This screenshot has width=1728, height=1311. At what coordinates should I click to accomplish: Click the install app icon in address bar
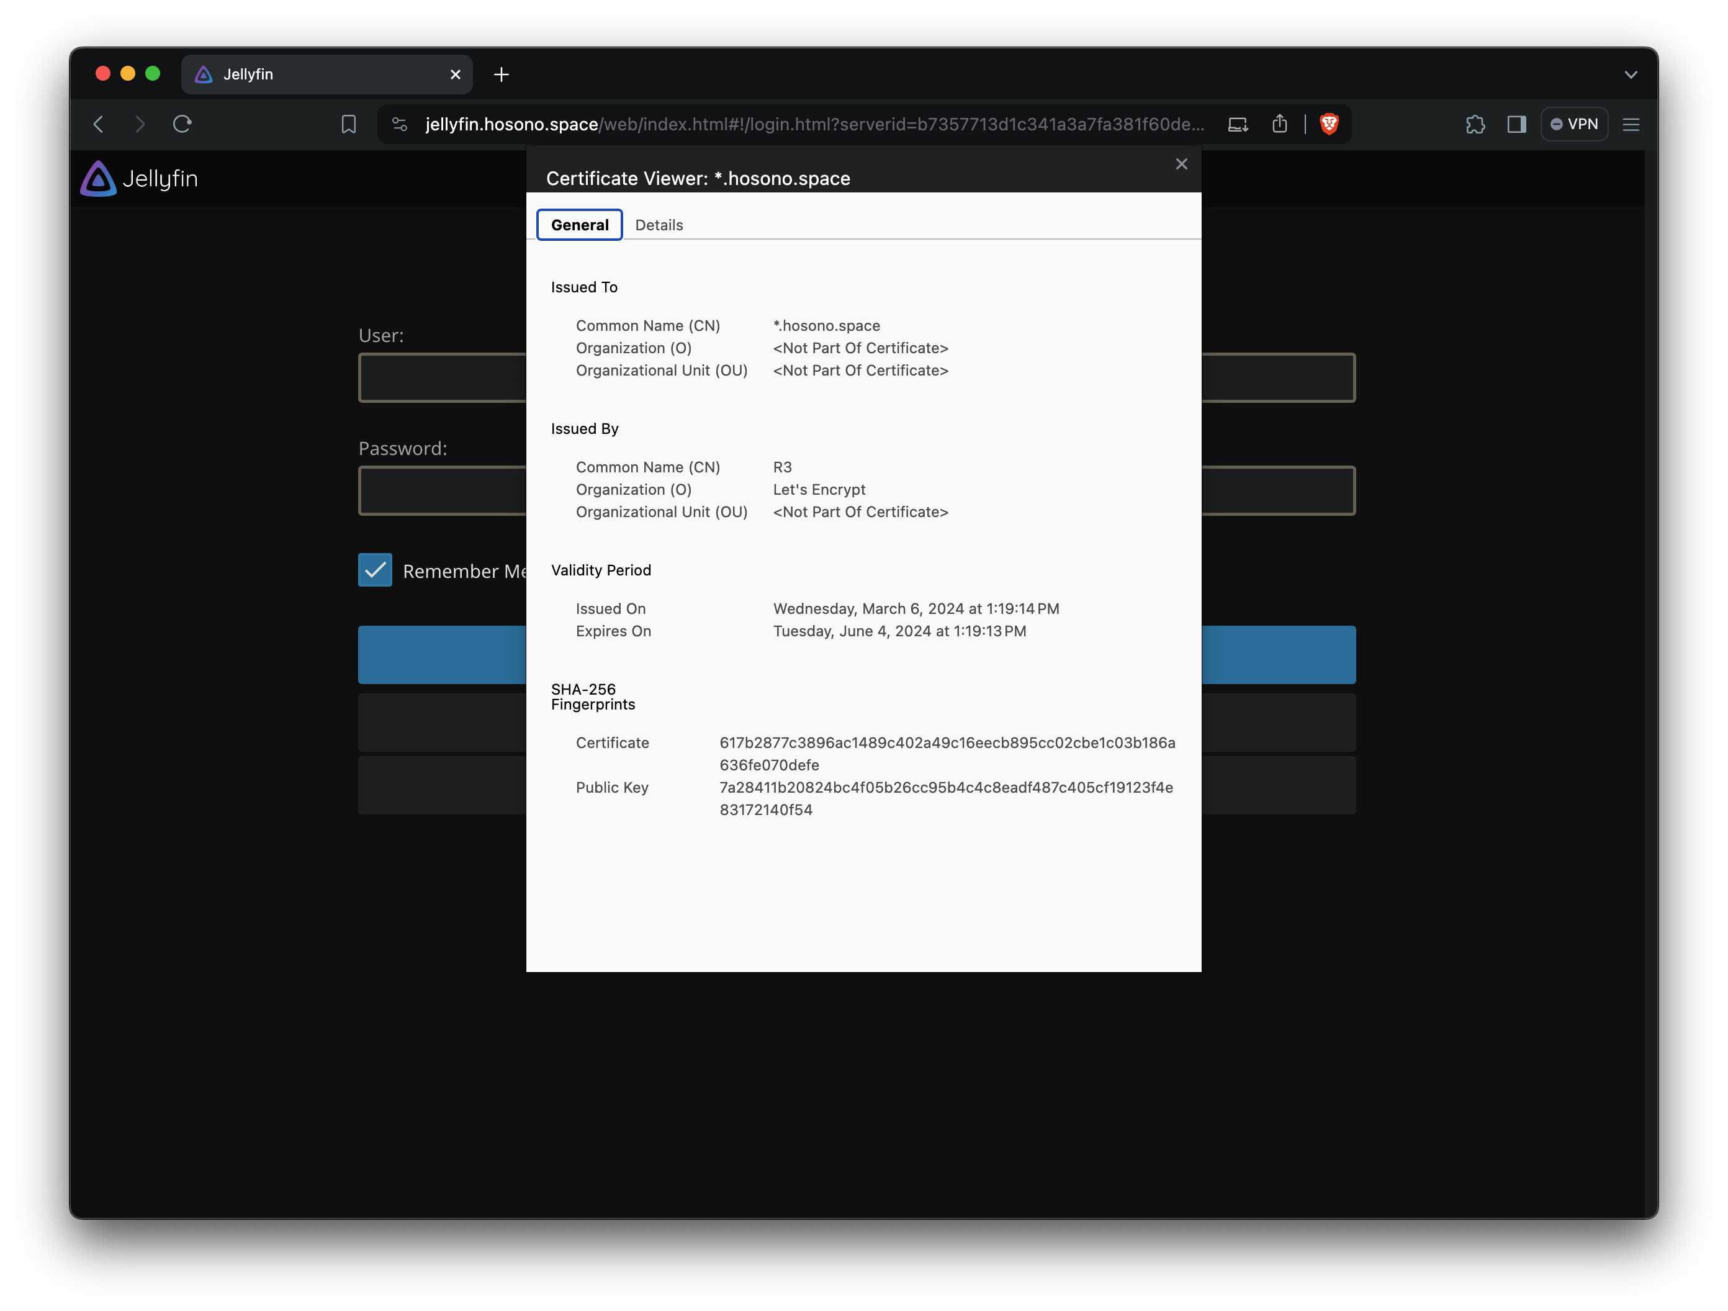click(x=1238, y=124)
